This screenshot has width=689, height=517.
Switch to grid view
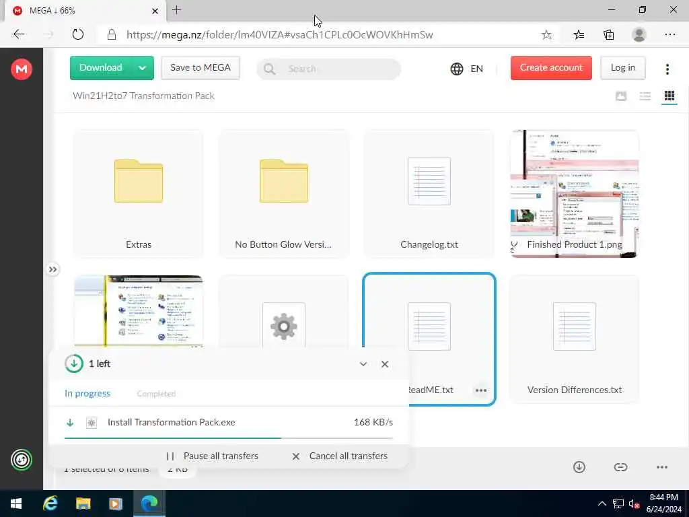(669, 96)
